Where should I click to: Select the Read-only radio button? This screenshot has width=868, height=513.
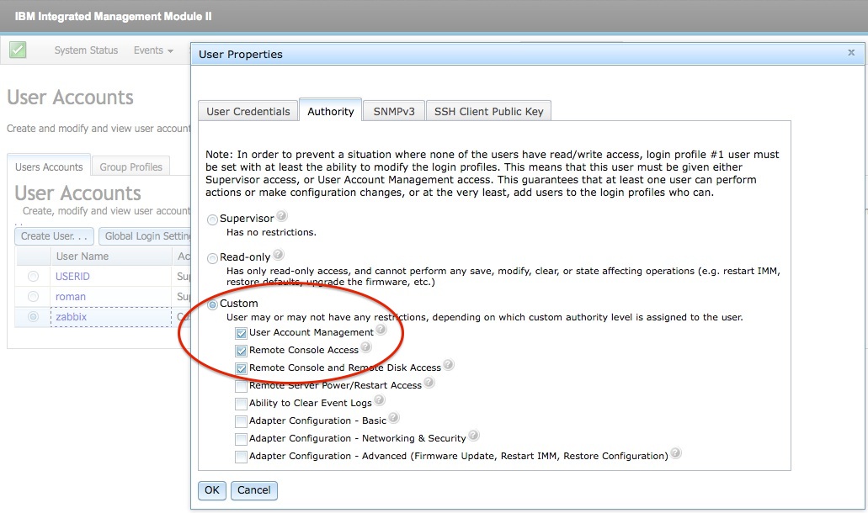coord(212,258)
